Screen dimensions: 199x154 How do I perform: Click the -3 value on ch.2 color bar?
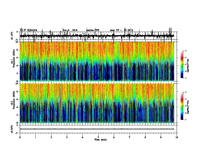click(185, 92)
